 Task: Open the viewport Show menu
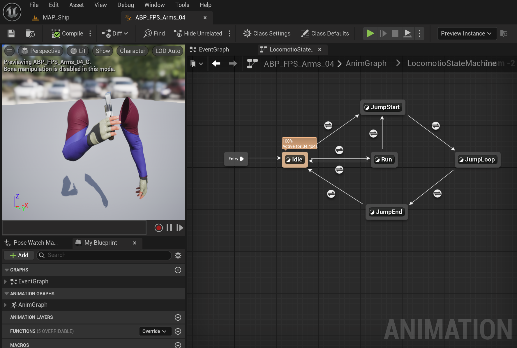pos(103,51)
